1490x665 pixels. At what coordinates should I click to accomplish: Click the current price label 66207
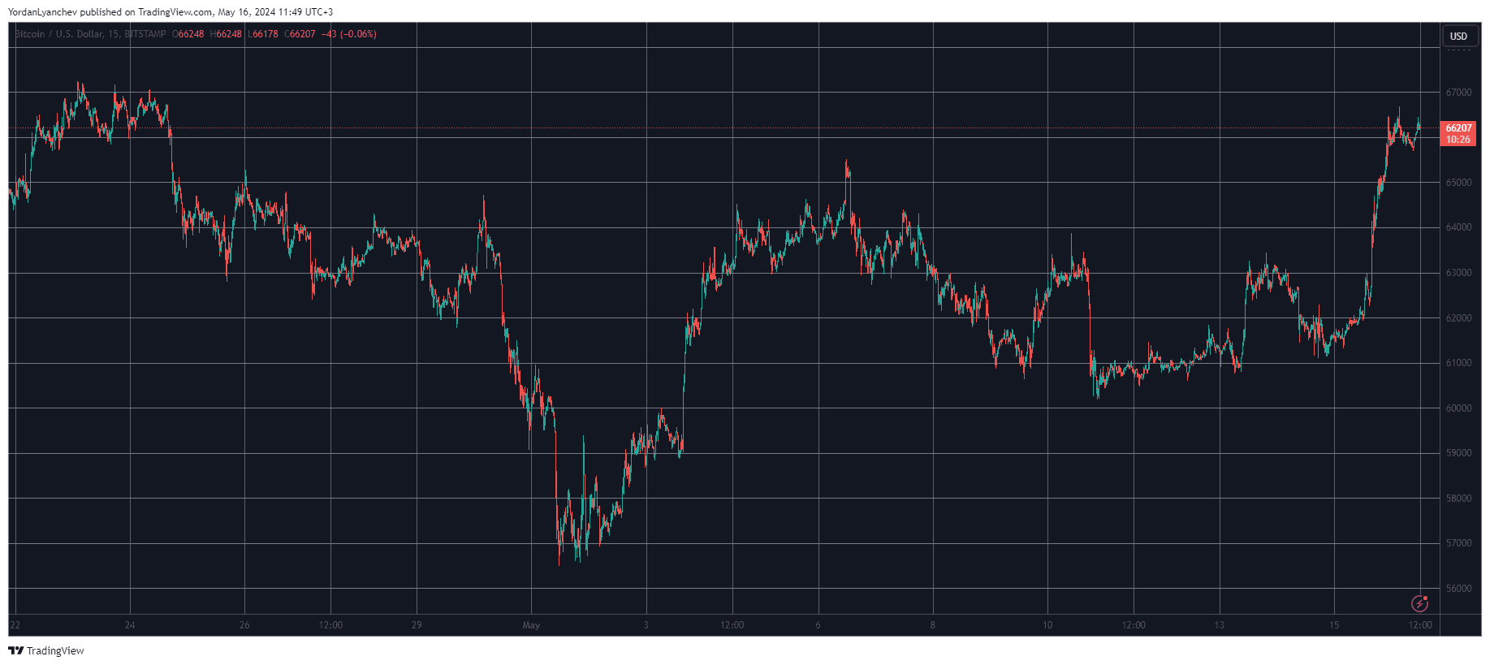point(1458,128)
